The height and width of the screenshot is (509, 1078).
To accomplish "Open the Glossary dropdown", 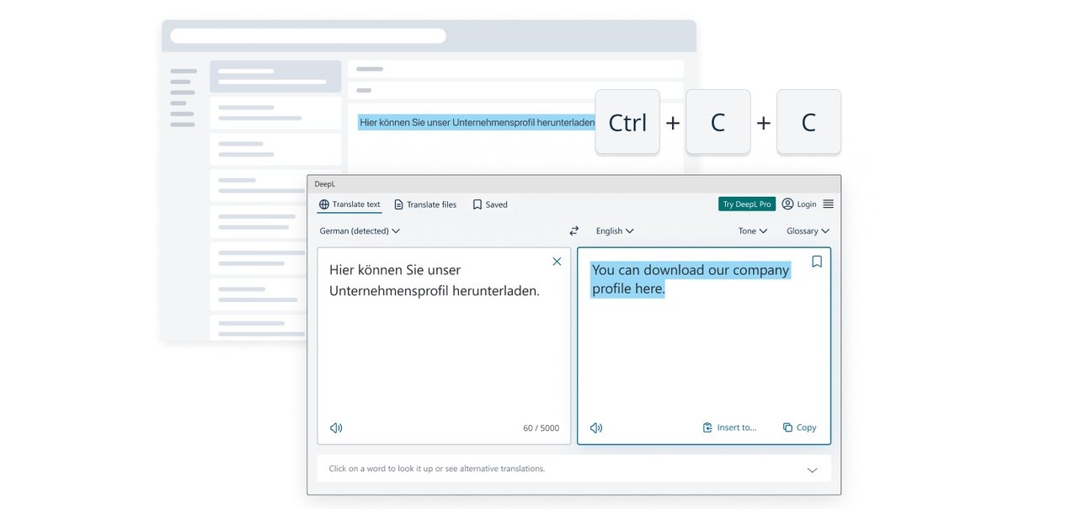I will [x=808, y=231].
